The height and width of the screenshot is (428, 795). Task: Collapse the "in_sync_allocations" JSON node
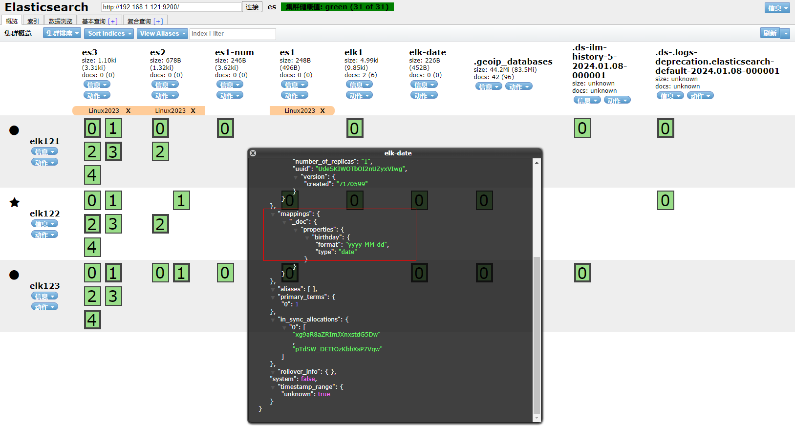pos(273,320)
